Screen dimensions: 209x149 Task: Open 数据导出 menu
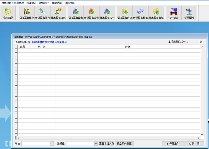point(44,3)
